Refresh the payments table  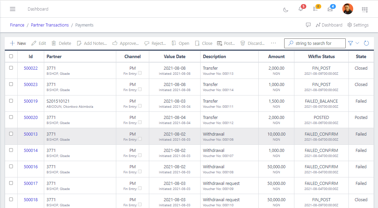pyautogui.click(x=366, y=43)
